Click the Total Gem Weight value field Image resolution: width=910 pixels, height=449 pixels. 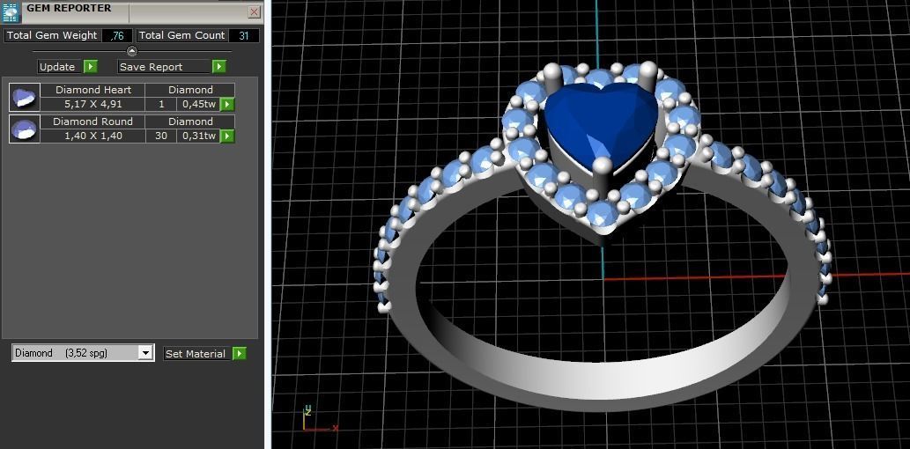[117, 35]
